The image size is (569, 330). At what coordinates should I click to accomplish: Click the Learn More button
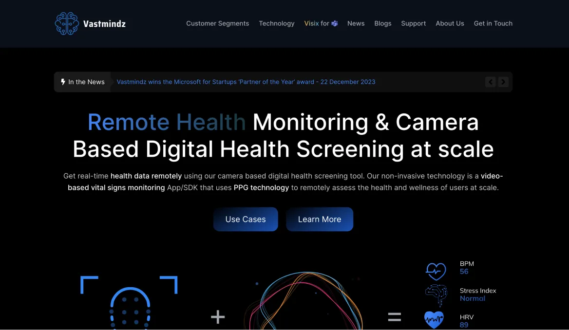(x=320, y=219)
